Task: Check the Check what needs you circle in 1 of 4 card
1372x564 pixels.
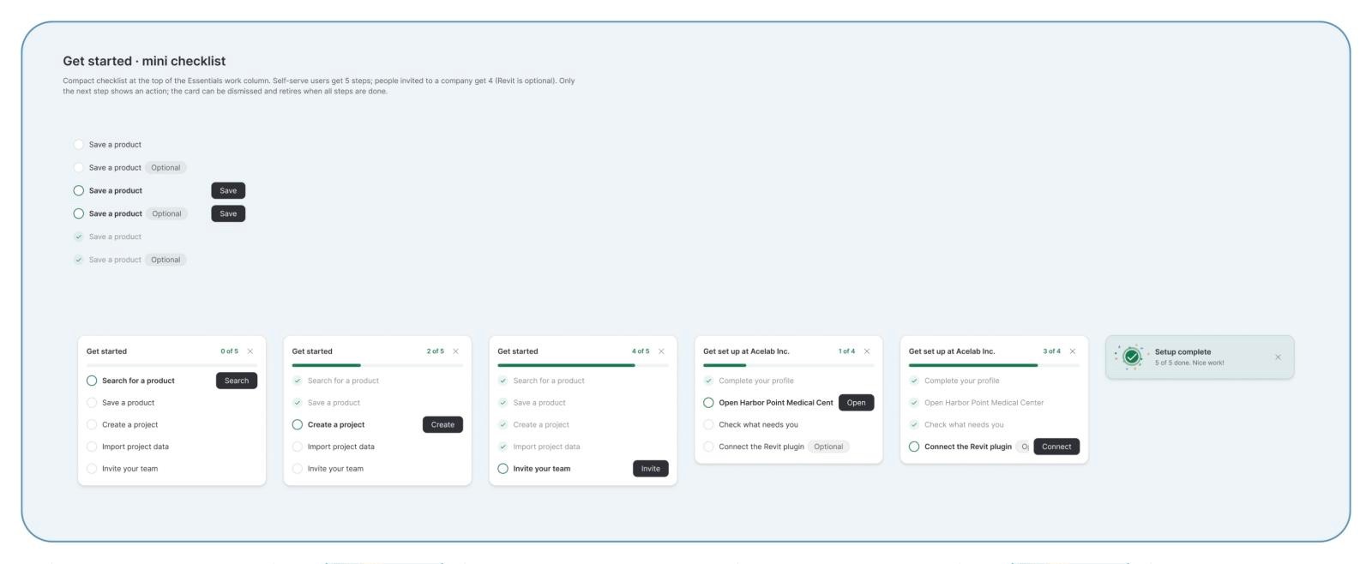Action: pyautogui.click(x=708, y=424)
